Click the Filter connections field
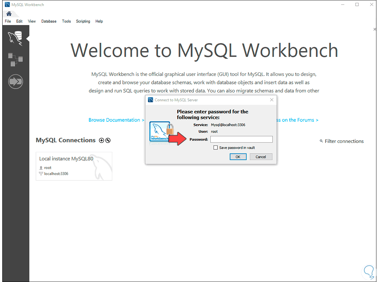This screenshot has width=379, height=282. [344, 141]
